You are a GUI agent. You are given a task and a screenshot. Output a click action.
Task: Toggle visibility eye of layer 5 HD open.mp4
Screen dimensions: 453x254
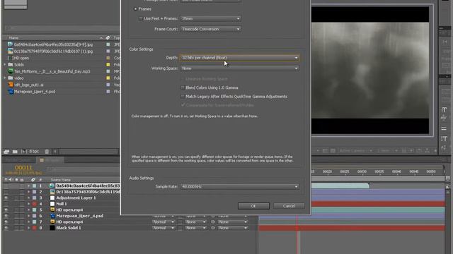(6, 210)
